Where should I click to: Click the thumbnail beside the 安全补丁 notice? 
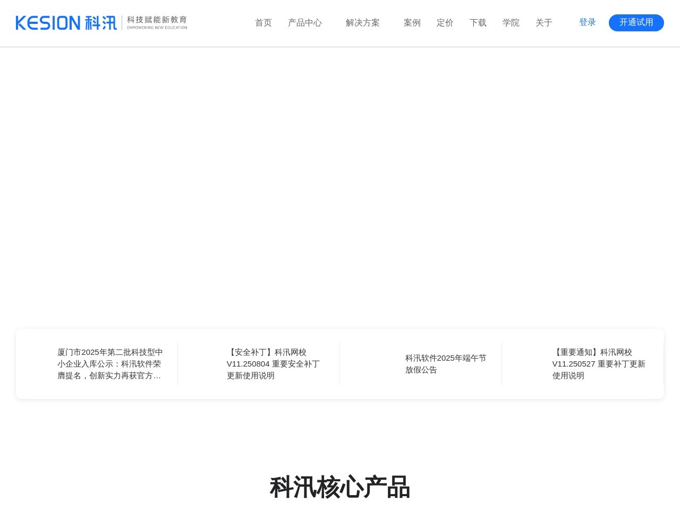[x=205, y=364]
